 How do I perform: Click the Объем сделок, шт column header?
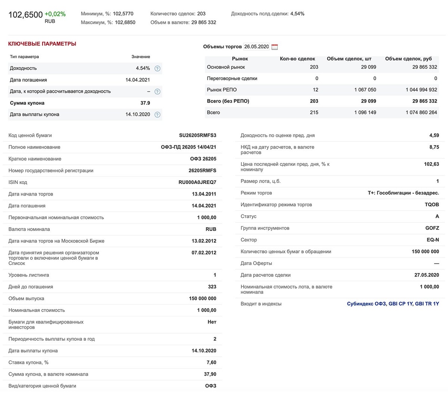(349, 59)
